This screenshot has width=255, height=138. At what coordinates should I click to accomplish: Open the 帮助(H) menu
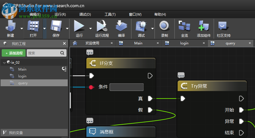coord(160,15)
